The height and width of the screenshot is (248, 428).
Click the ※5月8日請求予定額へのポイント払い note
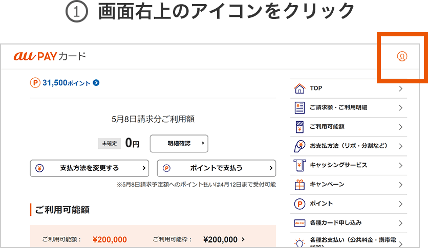[196, 185]
